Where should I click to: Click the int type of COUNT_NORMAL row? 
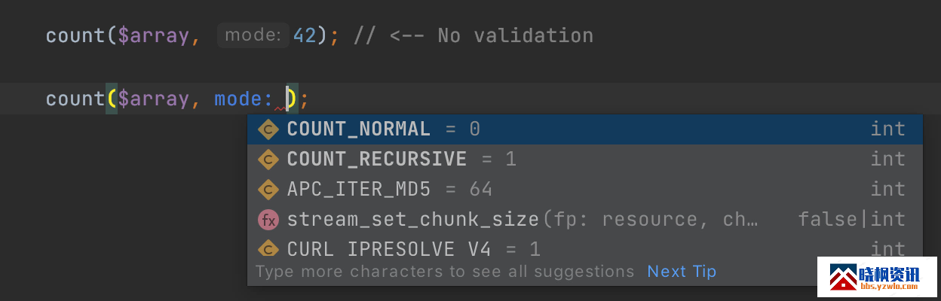click(887, 129)
